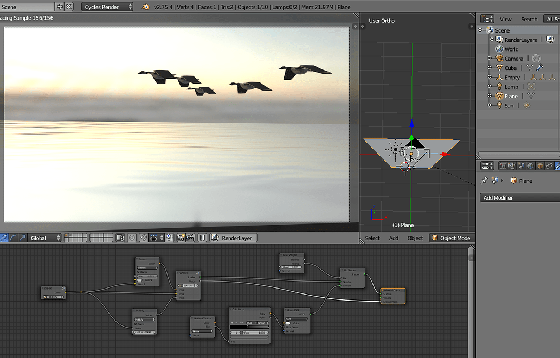The height and width of the screenshot is (358, 560).
Task: Pin the properties context with pushpin
Action: click(x=484, y=181)
